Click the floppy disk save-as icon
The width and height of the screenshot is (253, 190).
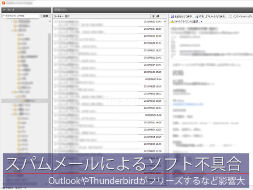coord(172,17)
